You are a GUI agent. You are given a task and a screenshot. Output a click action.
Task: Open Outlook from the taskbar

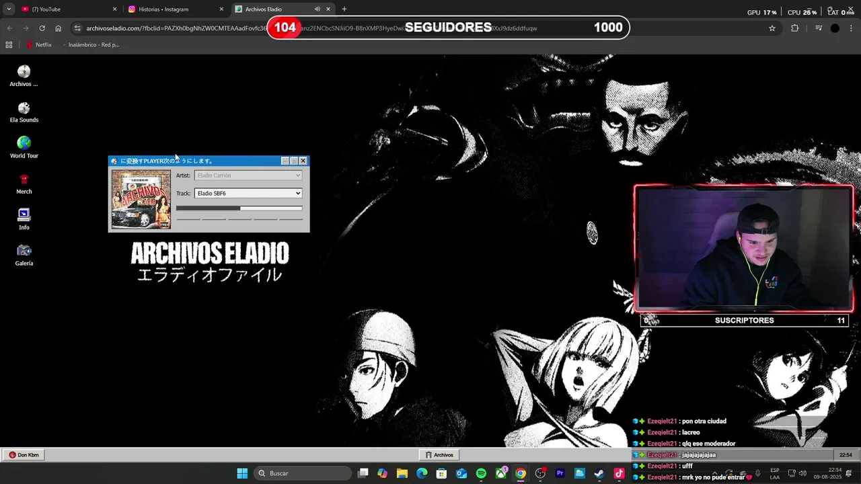(461, 473)
